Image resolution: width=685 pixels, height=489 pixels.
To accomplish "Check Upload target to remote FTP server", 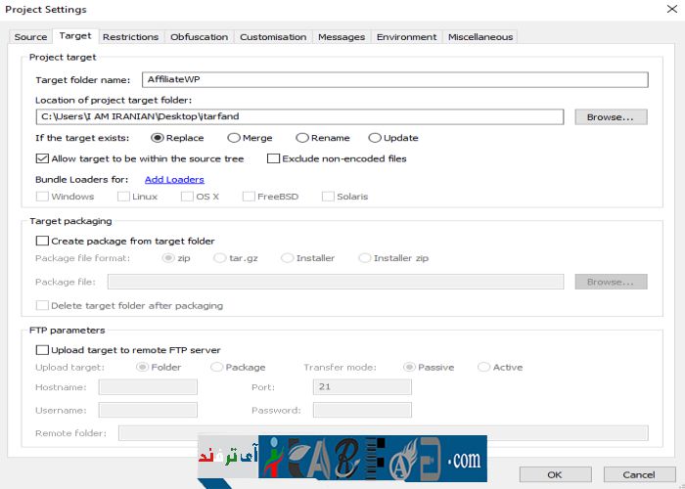I will point(42,350).
